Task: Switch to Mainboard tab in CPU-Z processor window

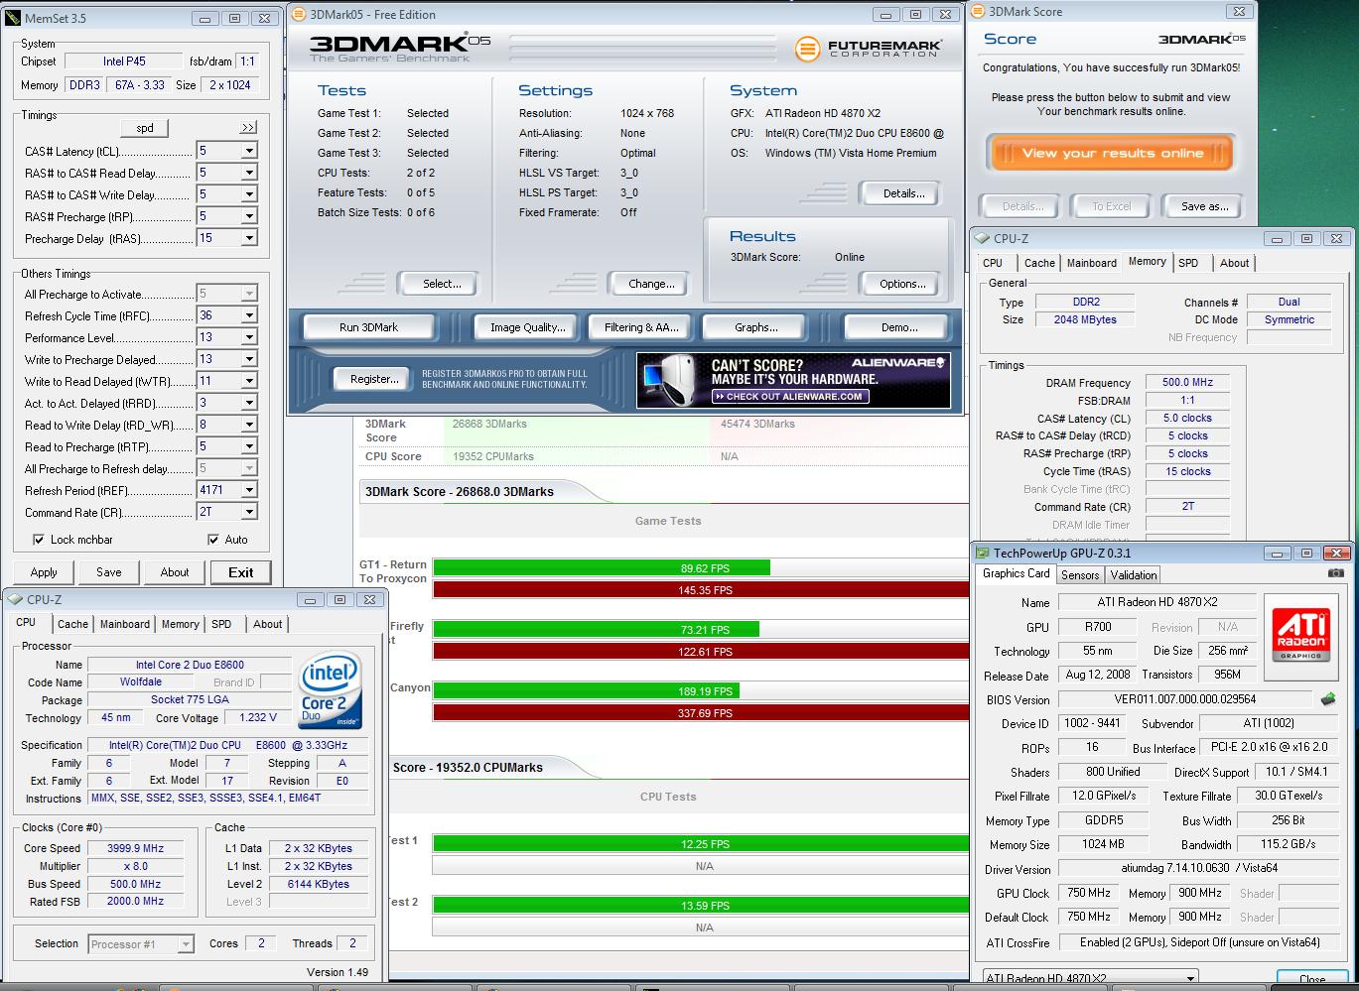Action: coord(125,624)
